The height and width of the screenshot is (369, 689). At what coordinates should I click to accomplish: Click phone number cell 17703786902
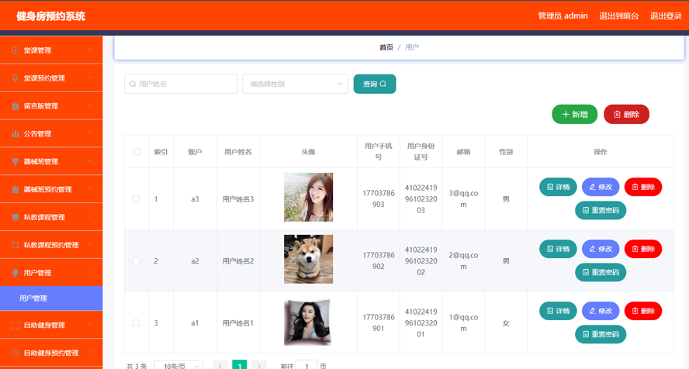click(379, 260)
